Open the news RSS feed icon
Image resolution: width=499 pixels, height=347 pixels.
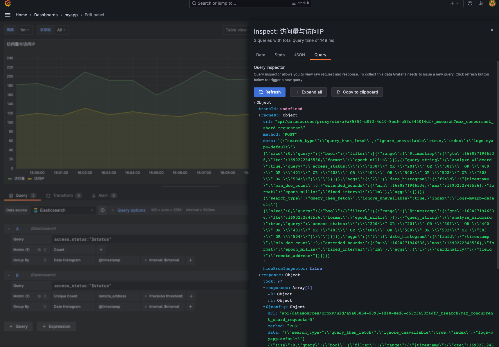pos(481,3)
